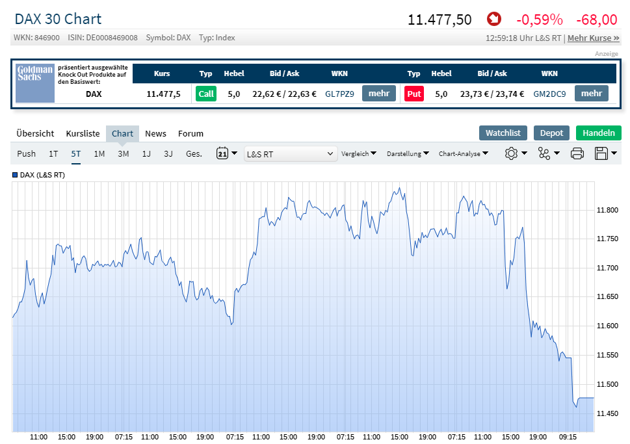Image resolution: width=630 pixels, height=444 pixels.
Task: Click the blue DAX legend color square
Action: tap(15, 175)
